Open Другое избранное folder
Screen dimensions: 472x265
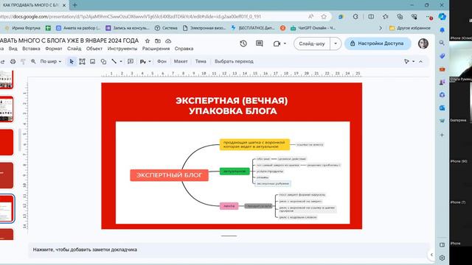point(410,28)
